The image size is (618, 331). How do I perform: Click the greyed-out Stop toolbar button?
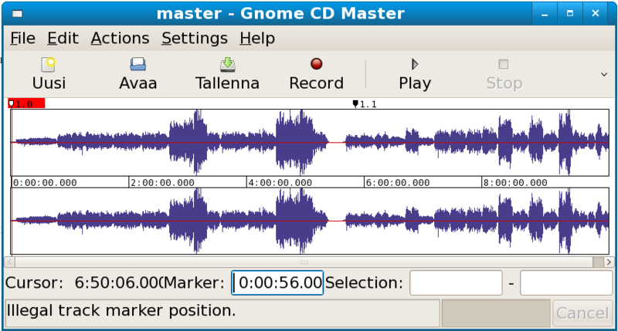504,73
